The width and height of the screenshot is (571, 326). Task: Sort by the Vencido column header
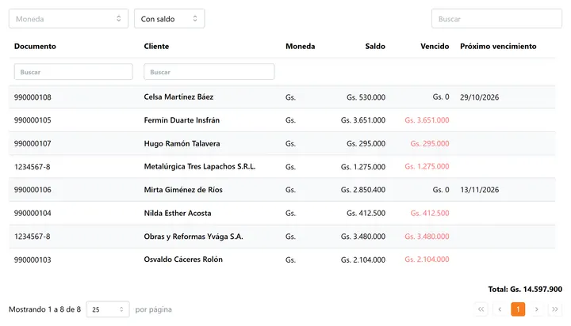click(435, 46)
